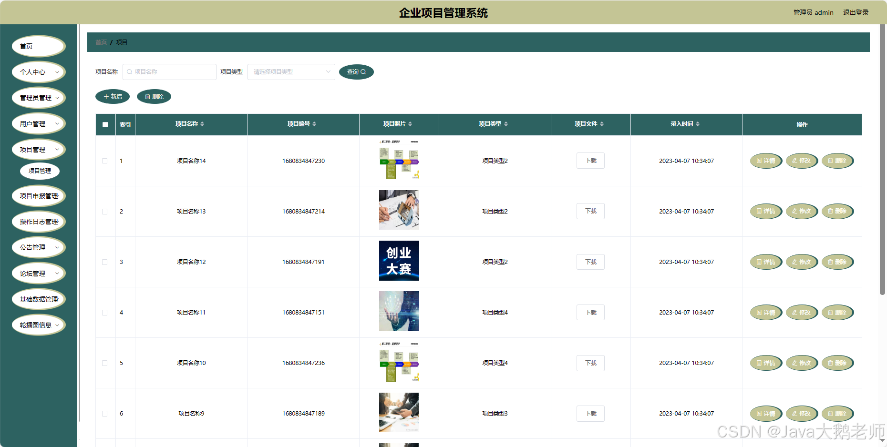
Task: Open 详情 for 项目名称13
Action: pos(766,211)
